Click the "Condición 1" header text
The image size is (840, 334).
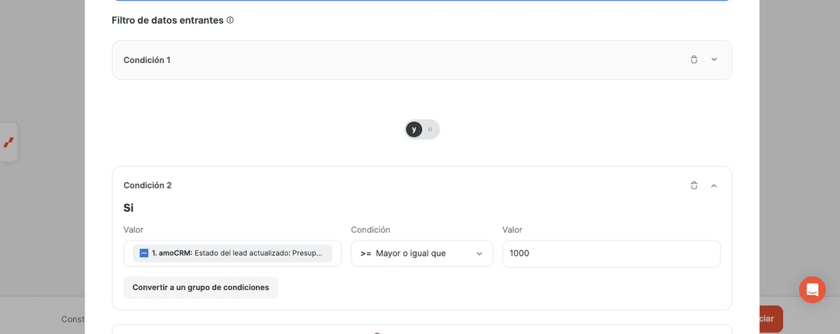click(147, 60)
